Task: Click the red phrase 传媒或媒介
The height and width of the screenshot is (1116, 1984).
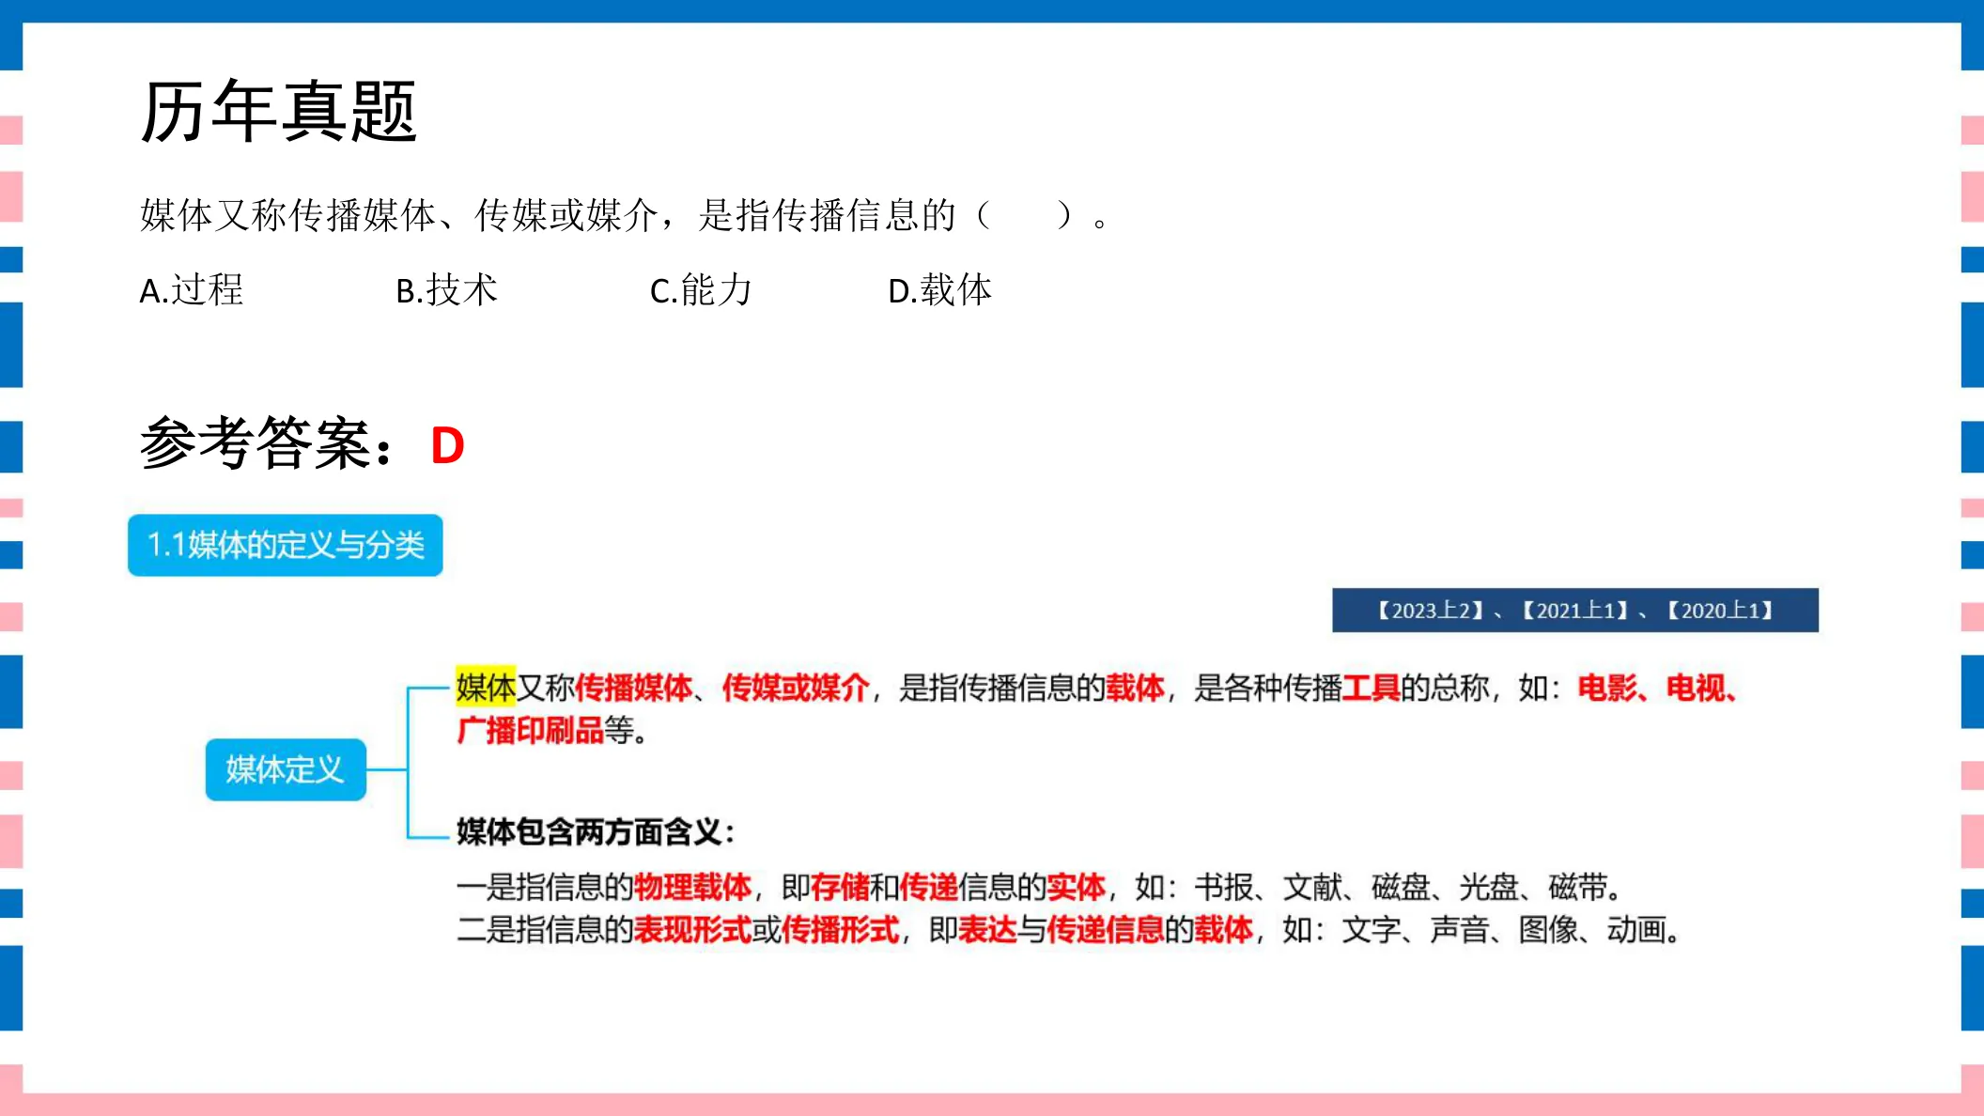Action: (796, 688)
